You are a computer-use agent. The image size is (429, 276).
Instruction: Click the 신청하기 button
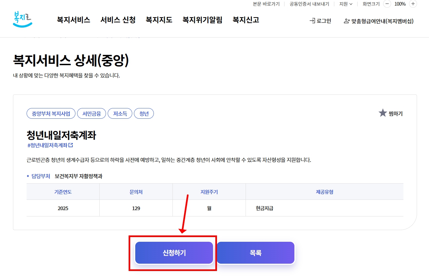(174, 253)
